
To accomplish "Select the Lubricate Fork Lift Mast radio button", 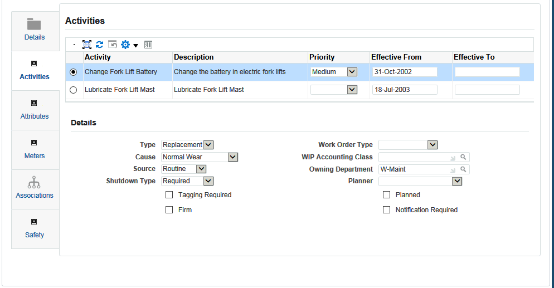I will [73, 90].
